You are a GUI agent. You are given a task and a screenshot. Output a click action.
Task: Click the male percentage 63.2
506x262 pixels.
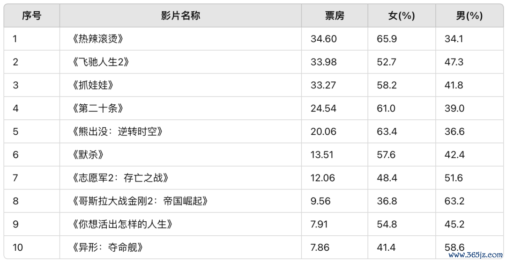click(454, 202)
